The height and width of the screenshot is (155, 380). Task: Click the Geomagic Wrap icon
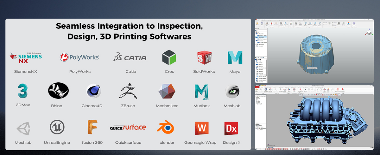(x=202, y=128)
